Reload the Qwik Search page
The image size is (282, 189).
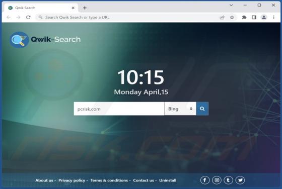[28, 17]
